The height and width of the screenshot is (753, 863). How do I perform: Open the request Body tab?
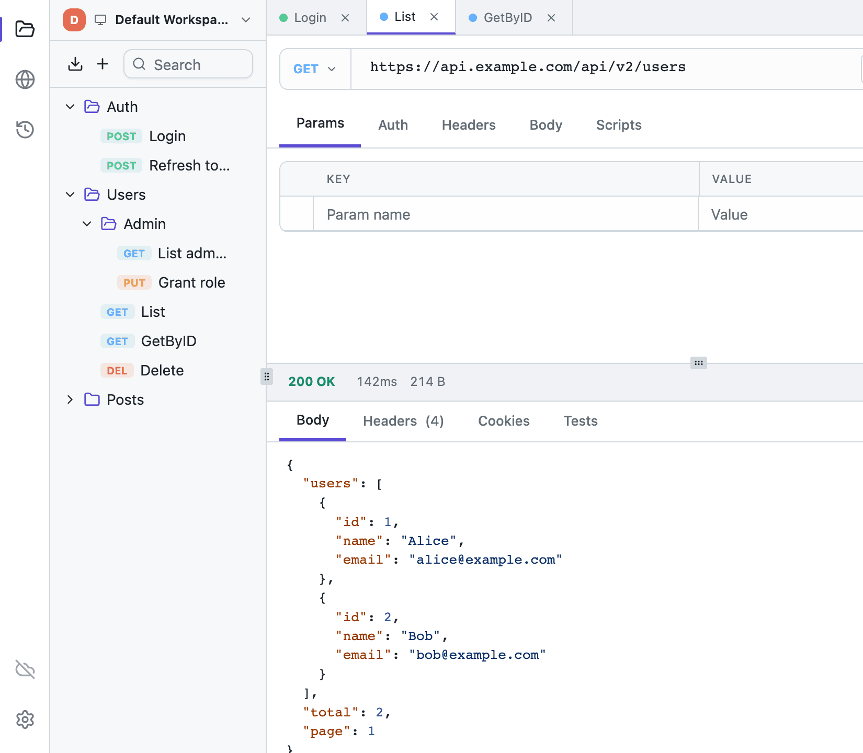coord(546,125)
